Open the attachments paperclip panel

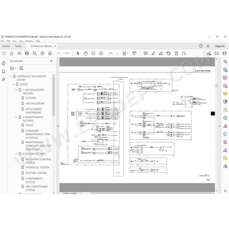[x=4, y=79]
